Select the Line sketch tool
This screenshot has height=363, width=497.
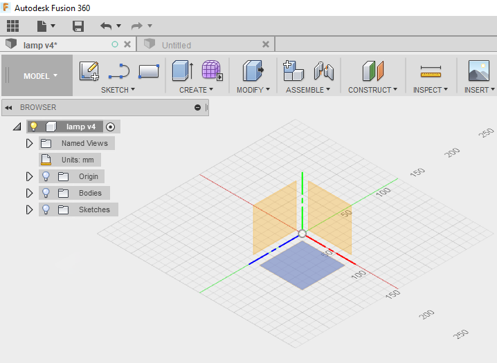[119, 71]
